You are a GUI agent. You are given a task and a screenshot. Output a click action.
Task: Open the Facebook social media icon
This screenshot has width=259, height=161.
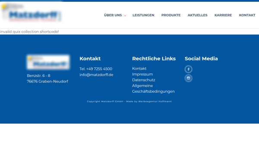coord(188,69)
